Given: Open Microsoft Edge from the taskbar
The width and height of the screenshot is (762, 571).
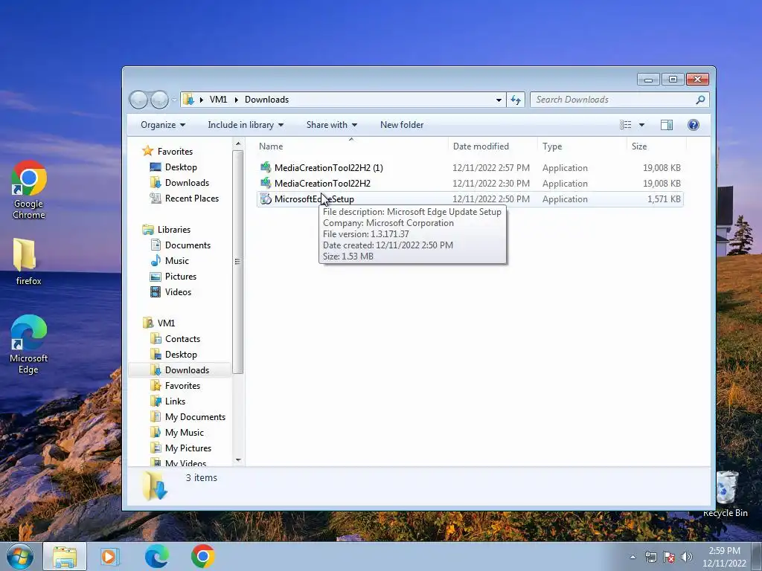Looking at the screenshot, I should pyautogui.click(x=156, y=556).
